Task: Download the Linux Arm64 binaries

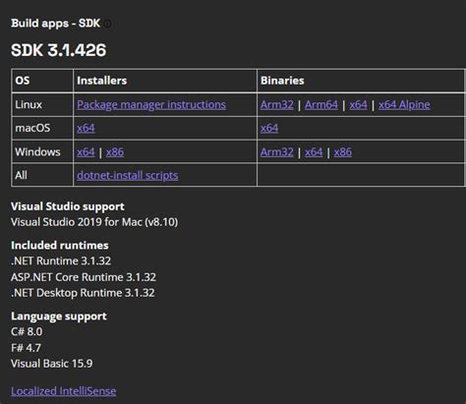Action: [321, 104]
